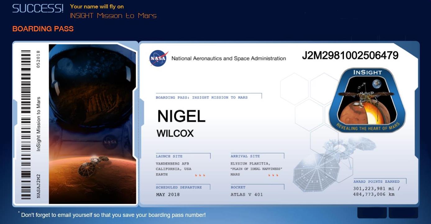Click the first name NIGEL
This screenshot has height=224, width=431.
coord(181,117)
